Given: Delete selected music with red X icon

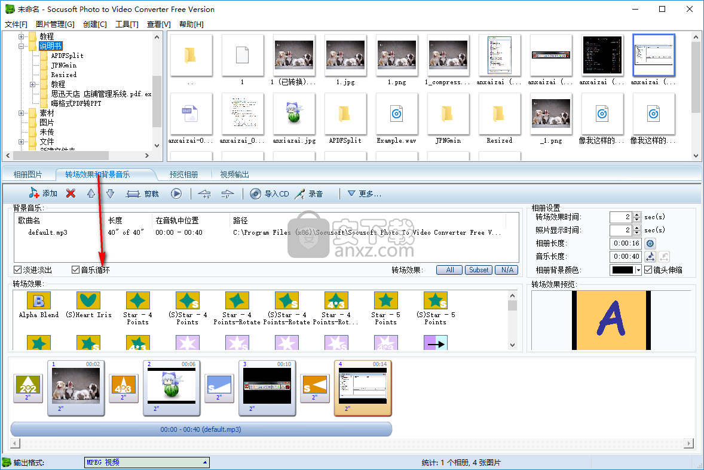Looking at the screenshot, I should click(71, 193).
